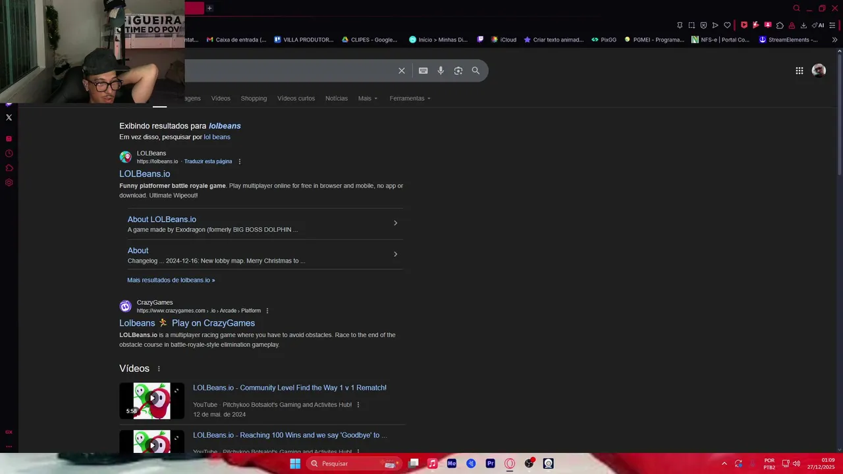Open 'Lolbeans Play on CrazyGames' result
843x474 pixels.
187,323
